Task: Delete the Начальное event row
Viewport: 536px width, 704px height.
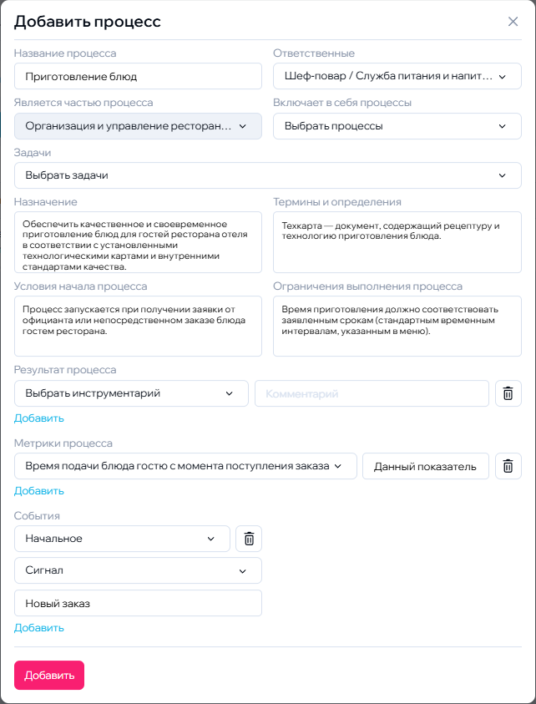Action: [249, 539]
